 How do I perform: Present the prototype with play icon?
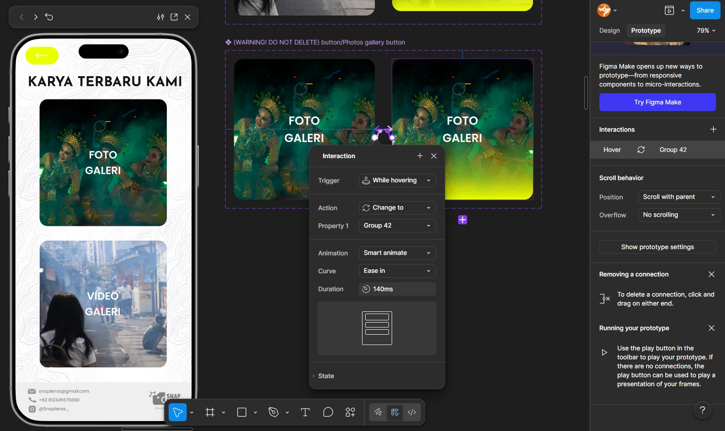(669, 10)
